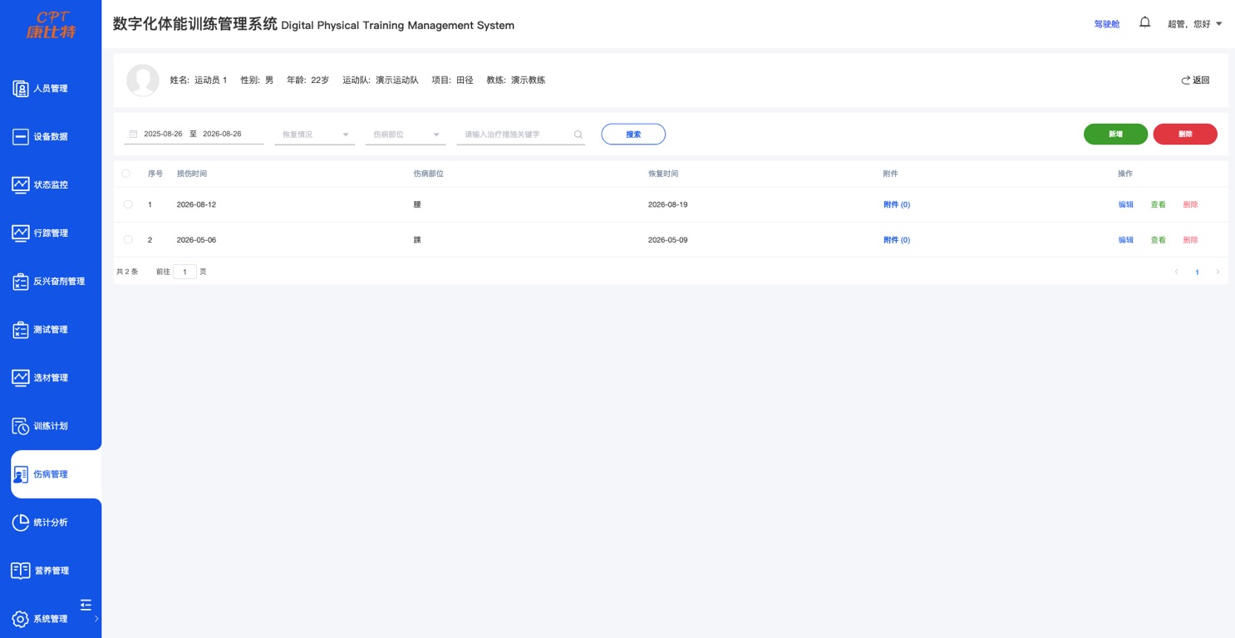This screenshot has width=1235, height=638.
Task: Select the row 1 radio for 腰 injury
Action: (x=128, y=204)
